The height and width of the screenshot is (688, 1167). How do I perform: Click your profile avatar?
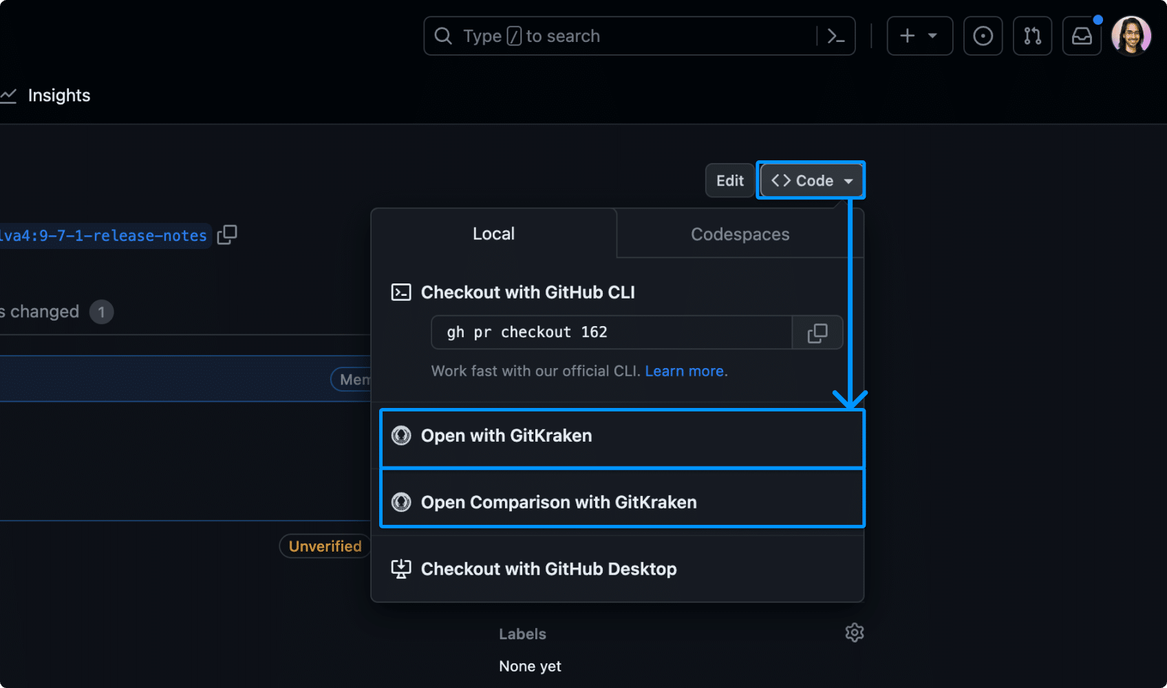(1131, 36)
